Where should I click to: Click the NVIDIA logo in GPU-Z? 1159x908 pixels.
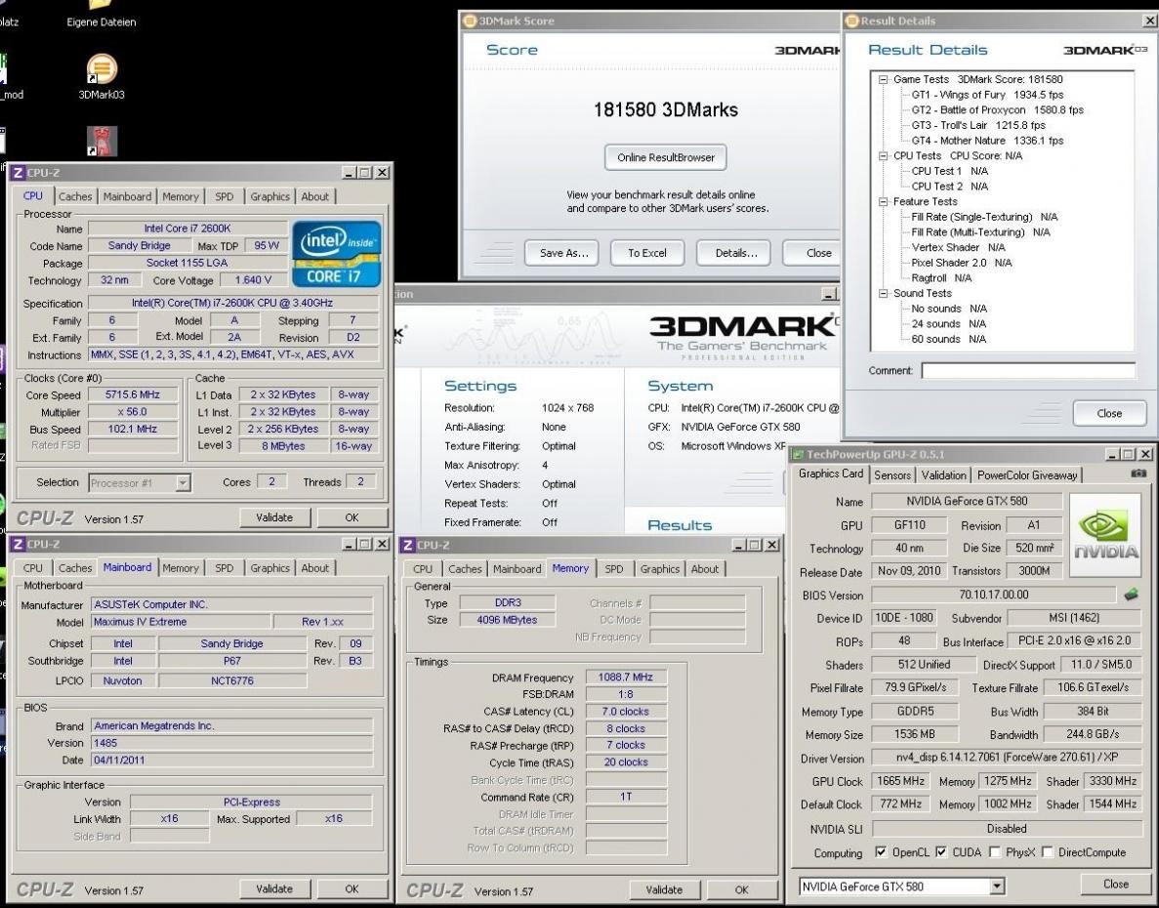tap(1105, 532)
